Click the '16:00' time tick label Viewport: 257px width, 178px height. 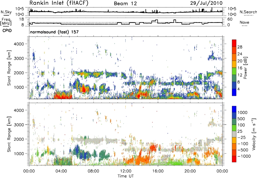tap(158, 171)
